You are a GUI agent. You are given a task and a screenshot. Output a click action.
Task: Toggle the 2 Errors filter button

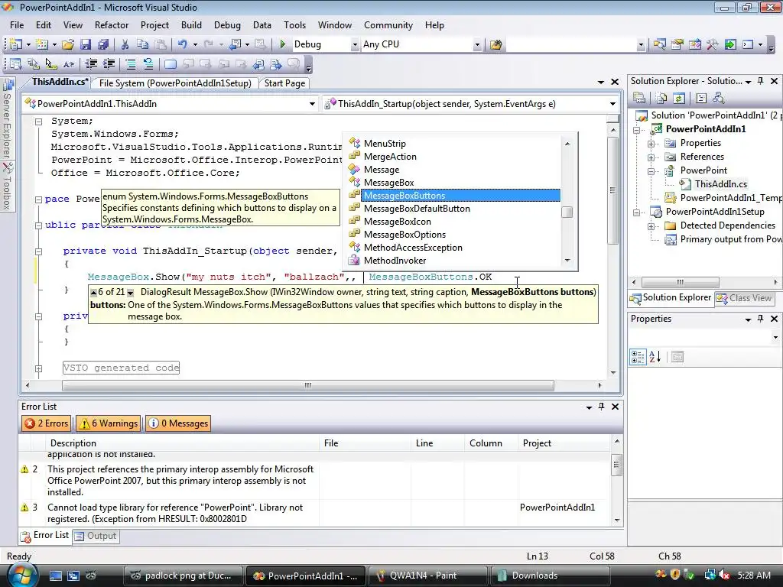coord(46,423)
